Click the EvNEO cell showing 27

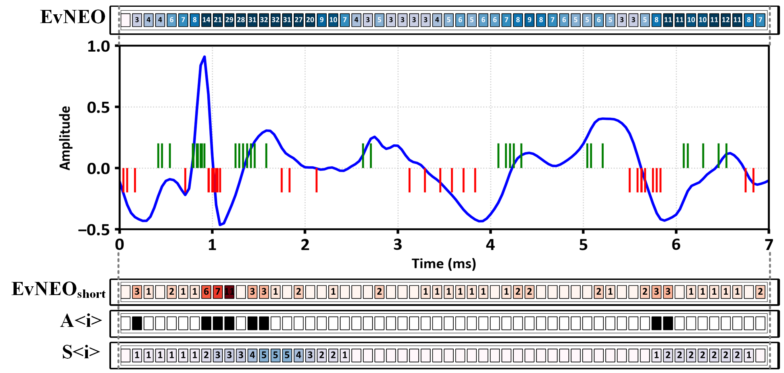coord(298,20)
